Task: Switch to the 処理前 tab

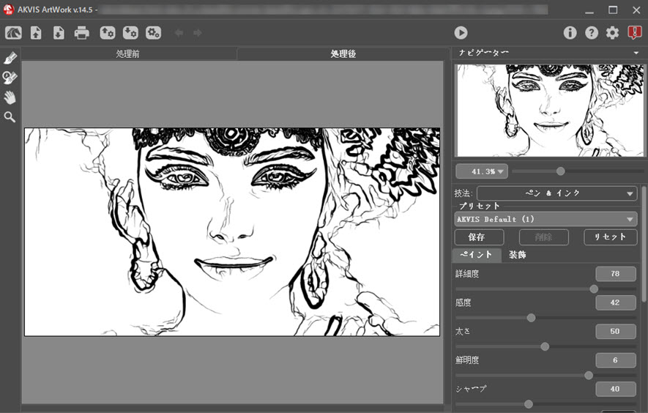Action: coord(127,53)
